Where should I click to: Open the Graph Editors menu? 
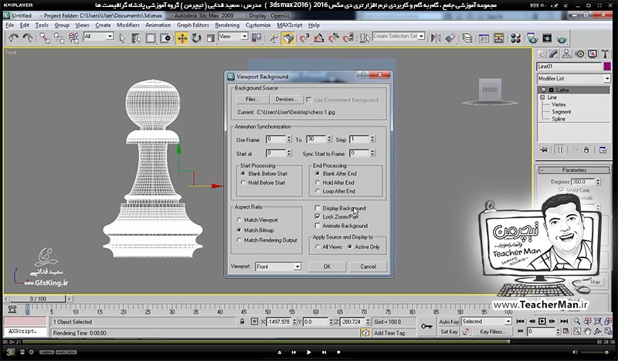tap(192, 25)
